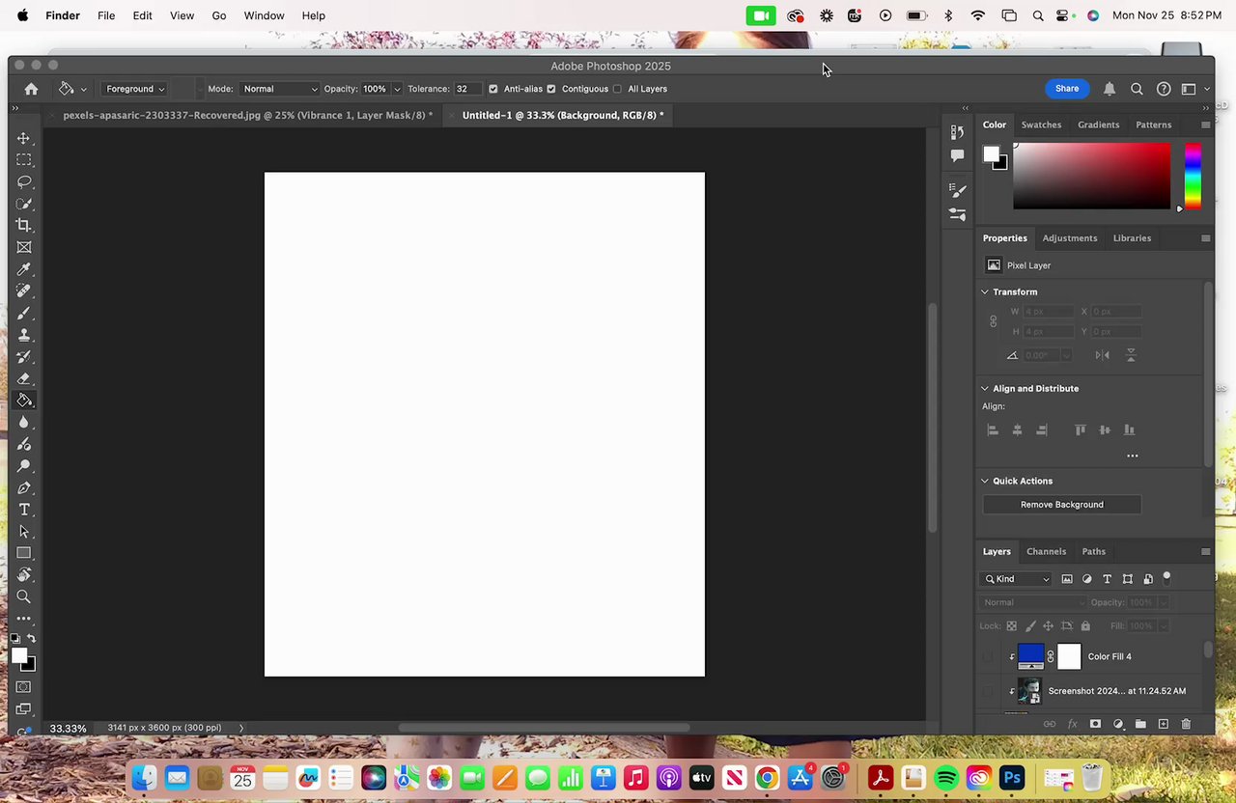
Task: Select the Horizontal Type tool
Action: (x=24, y=510)
